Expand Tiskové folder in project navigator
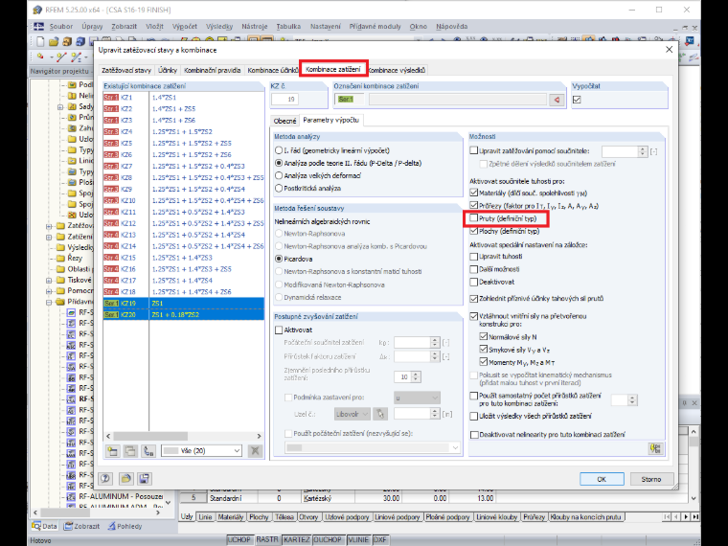Image resolution: width=728 pixels, height=546 pixels. click(x=49, y=281)
